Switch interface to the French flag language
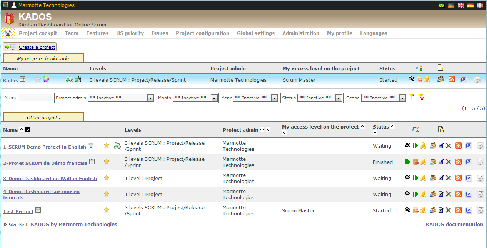487x248 pixels. 479,5
